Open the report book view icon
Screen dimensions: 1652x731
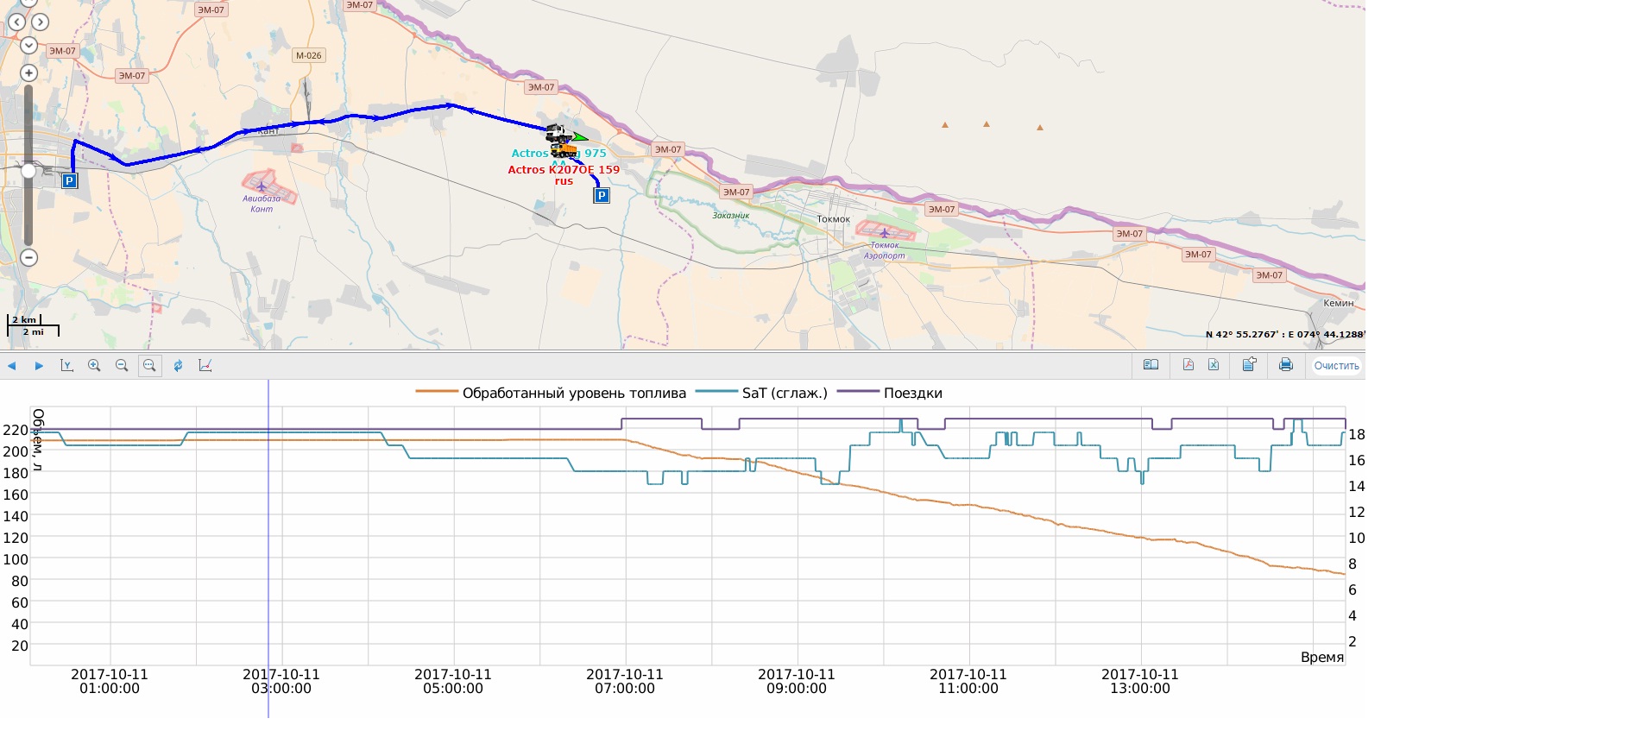(x=1151, y=365)
